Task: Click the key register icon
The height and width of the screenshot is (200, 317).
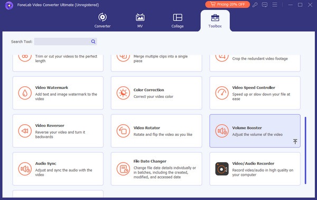Action: coord(255,4)
